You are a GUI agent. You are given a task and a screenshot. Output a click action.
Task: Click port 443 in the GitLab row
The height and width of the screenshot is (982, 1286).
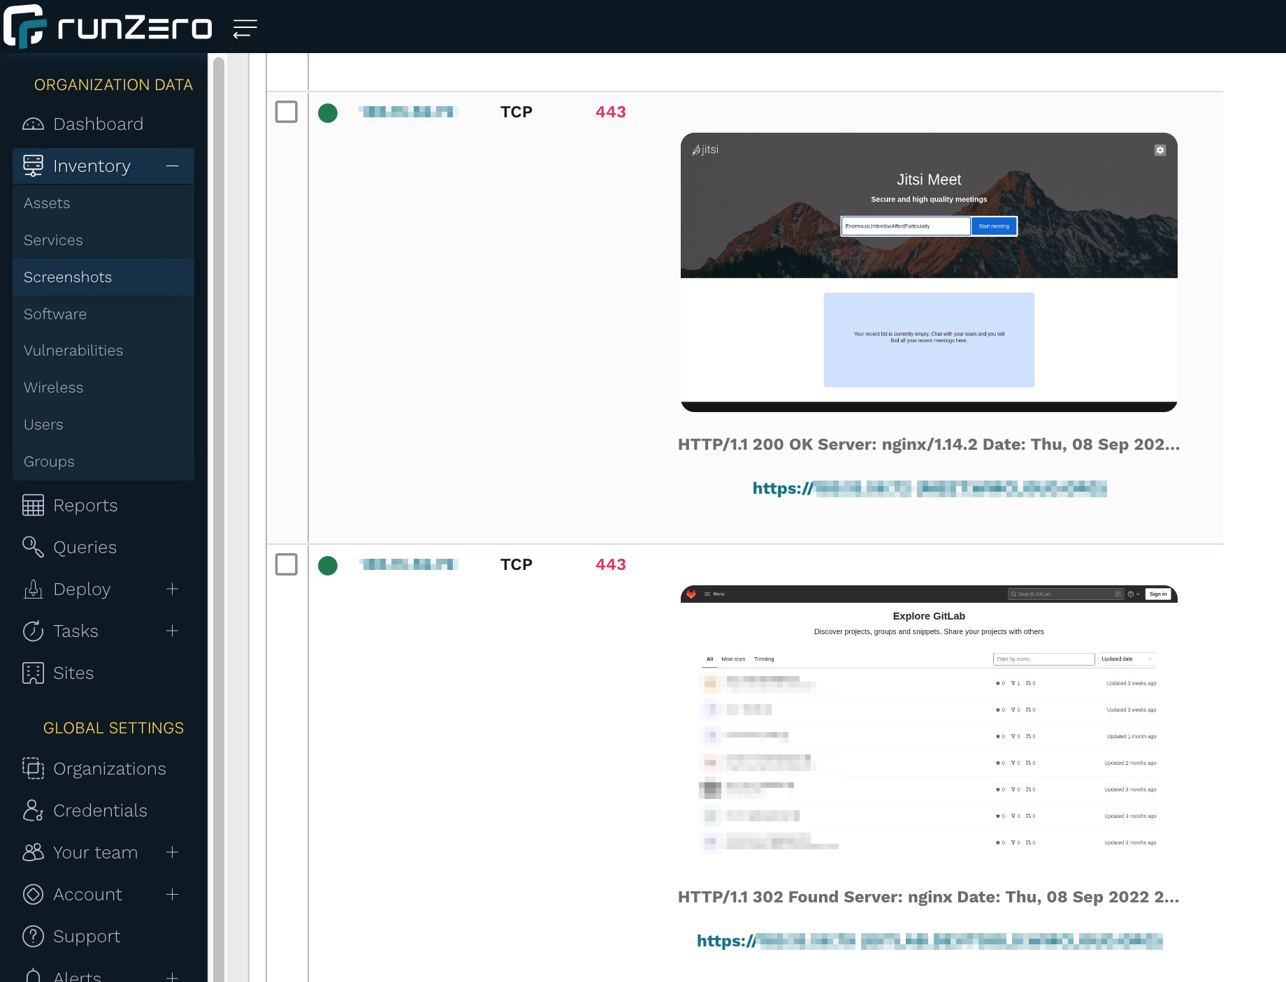click(610, 564)
